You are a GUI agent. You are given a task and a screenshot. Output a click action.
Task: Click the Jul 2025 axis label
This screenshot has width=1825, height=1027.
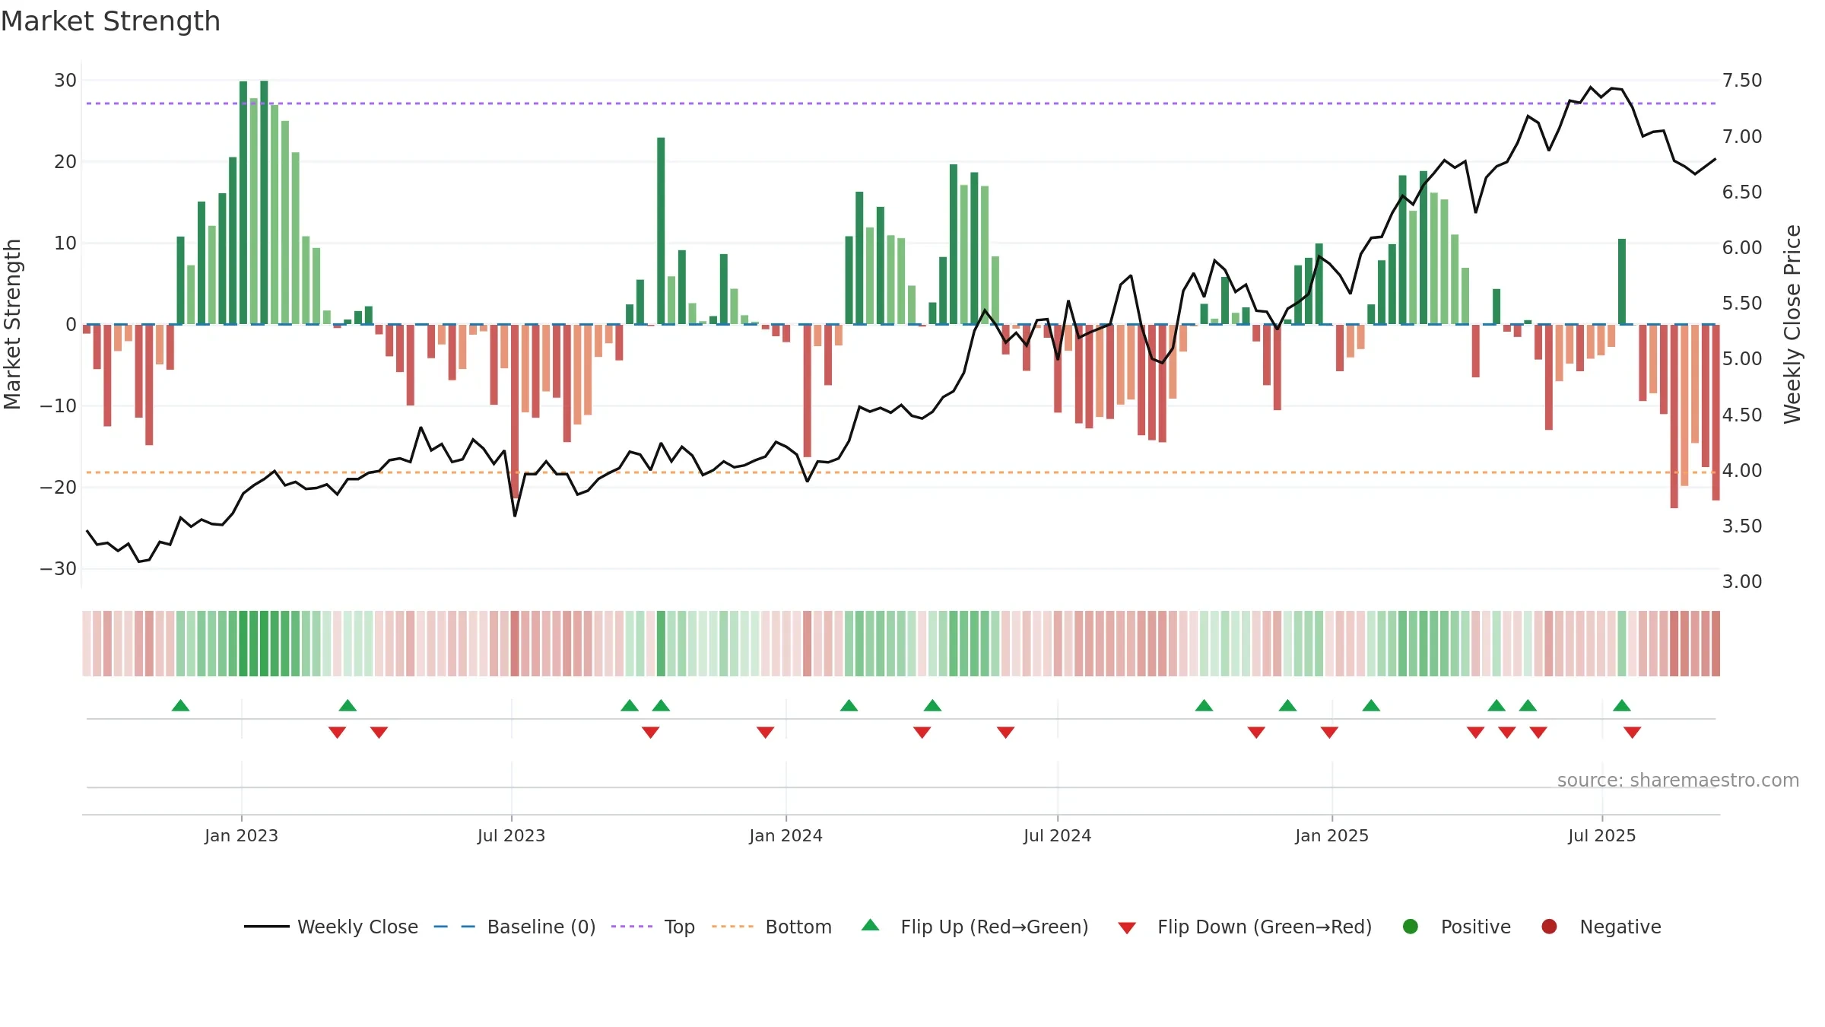pos(1601,835)
